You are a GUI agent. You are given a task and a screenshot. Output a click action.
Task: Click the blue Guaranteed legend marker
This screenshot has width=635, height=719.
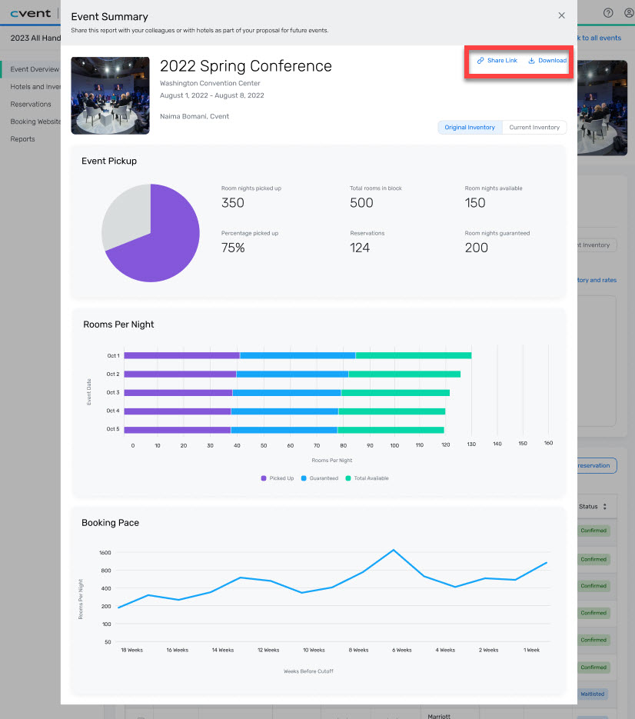304,478
